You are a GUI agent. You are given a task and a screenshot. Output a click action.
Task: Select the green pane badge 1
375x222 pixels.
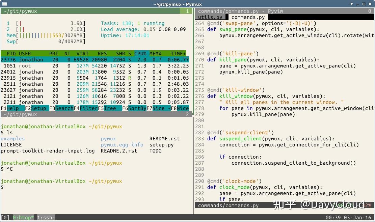[188, 11]
